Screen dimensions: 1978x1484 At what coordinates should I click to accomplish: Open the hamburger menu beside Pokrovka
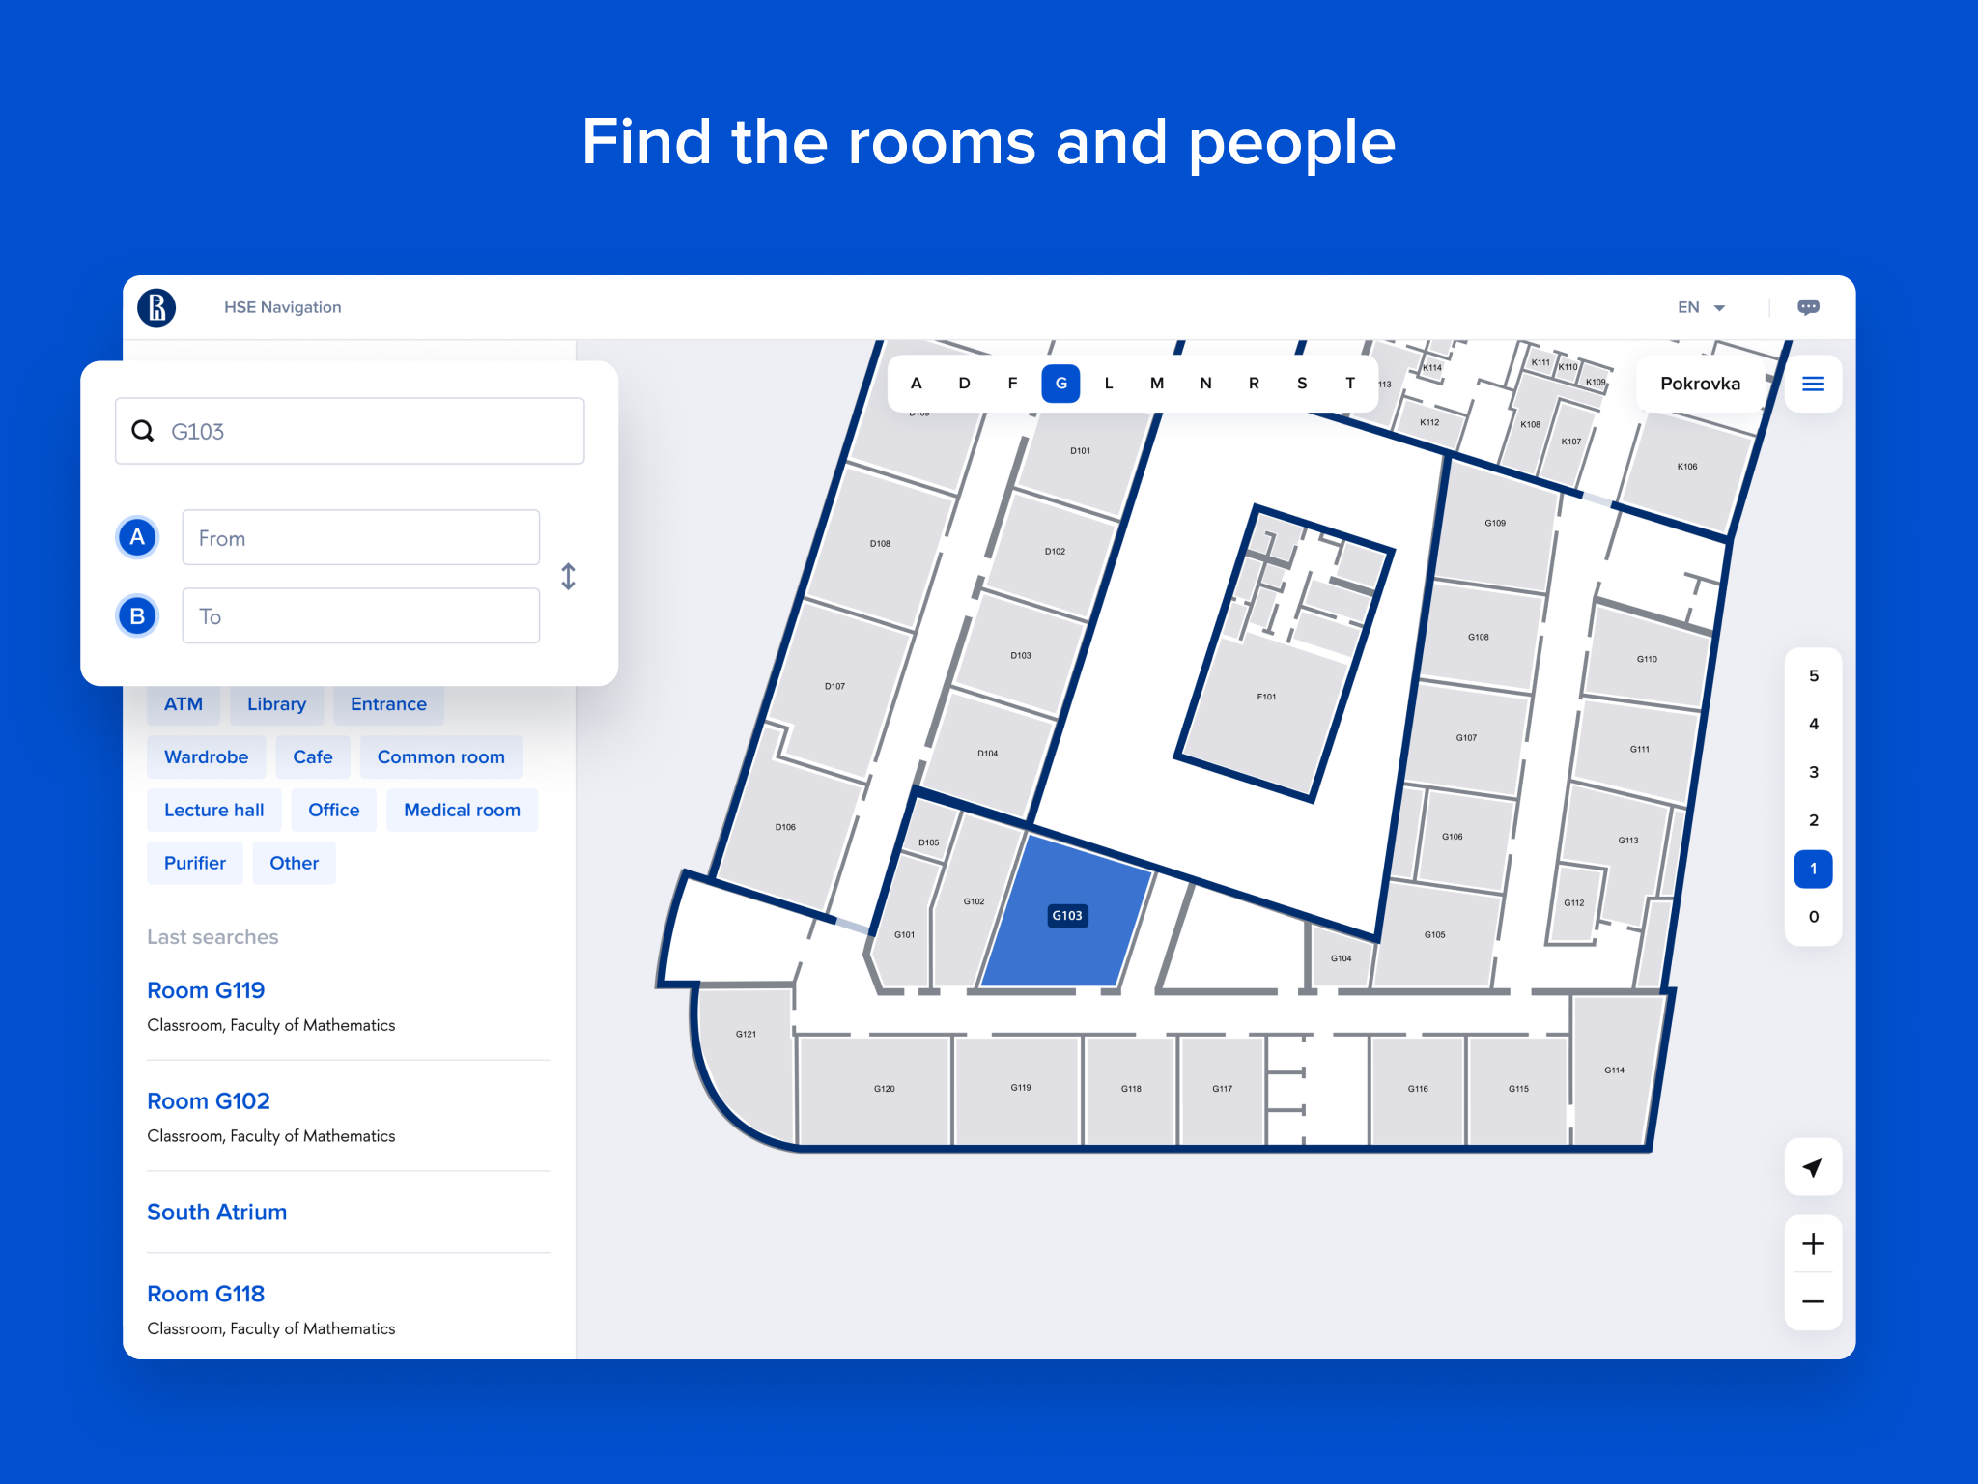[1813, 384]
